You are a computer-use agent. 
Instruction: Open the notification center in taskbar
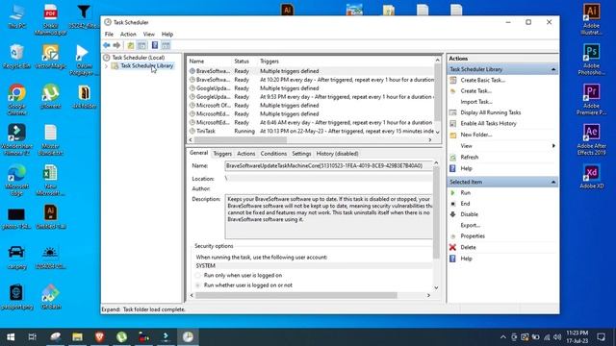601,337
